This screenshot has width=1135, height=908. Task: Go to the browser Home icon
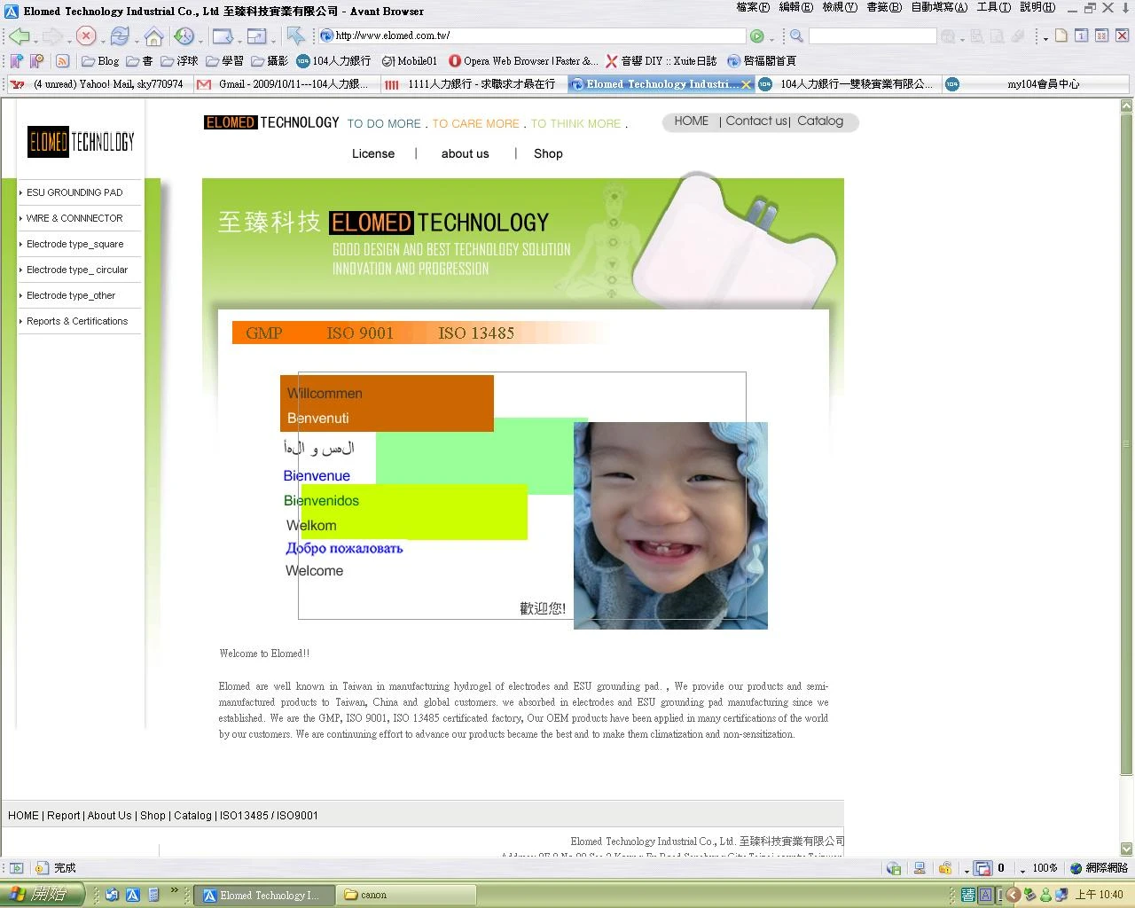153,36
